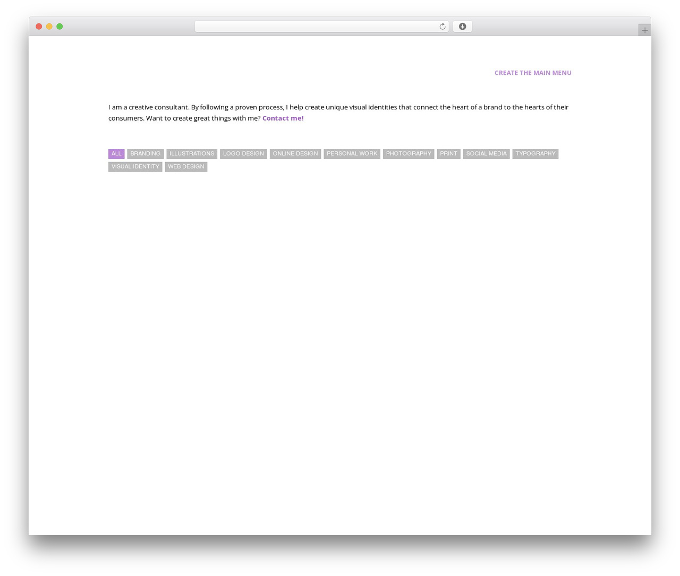Click the browser reload icon

442,27
